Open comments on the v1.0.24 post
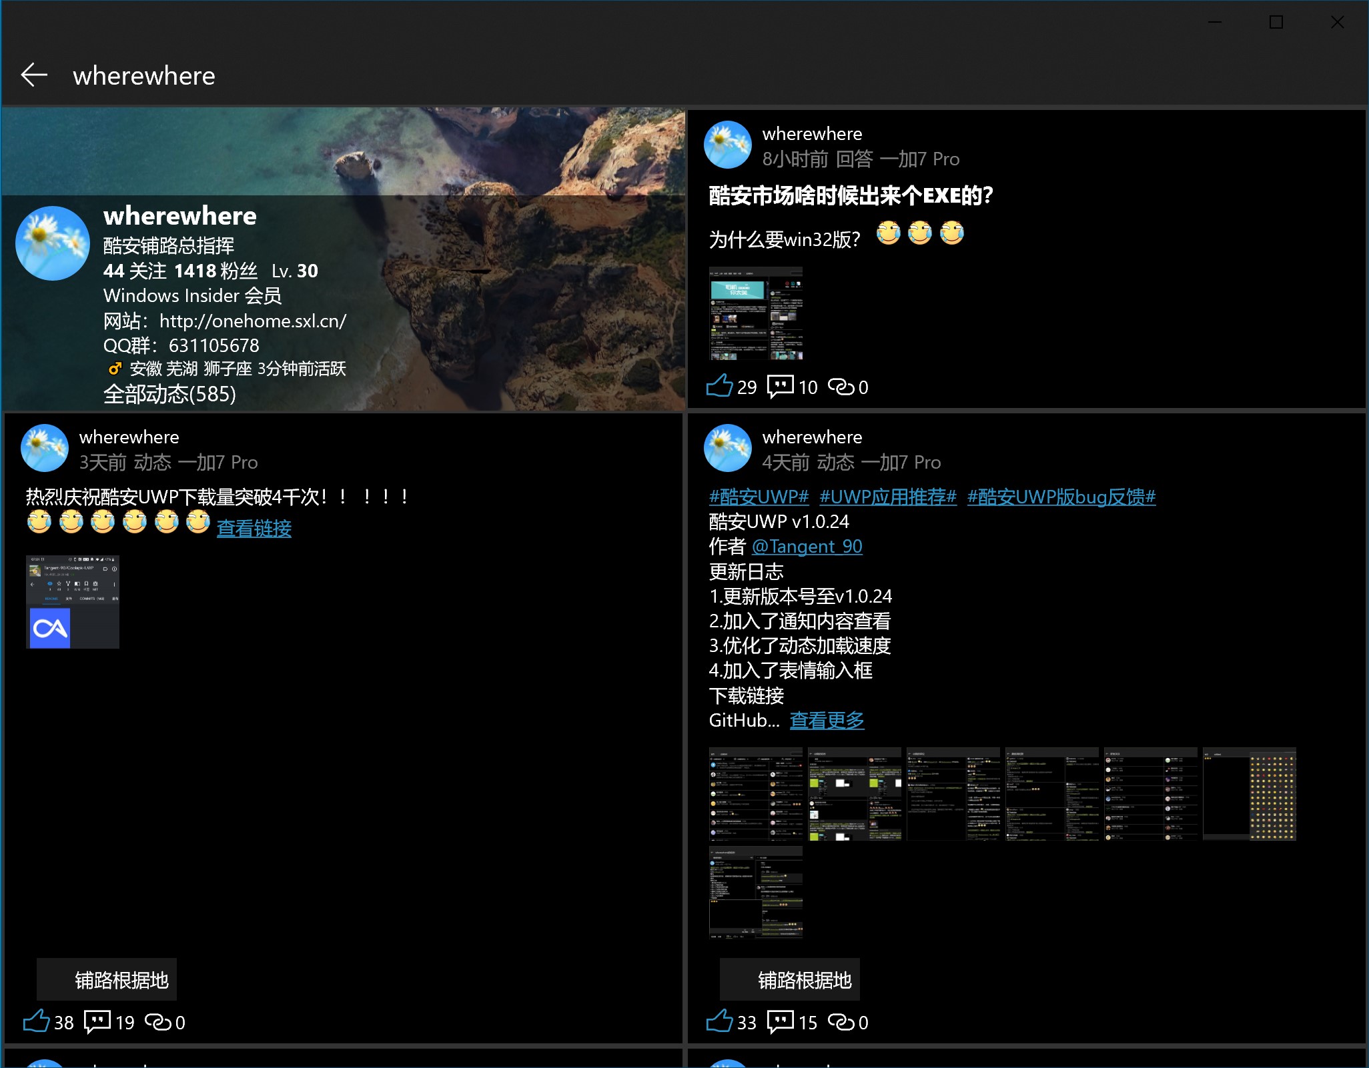1369x1068 pixels. 780,1021
